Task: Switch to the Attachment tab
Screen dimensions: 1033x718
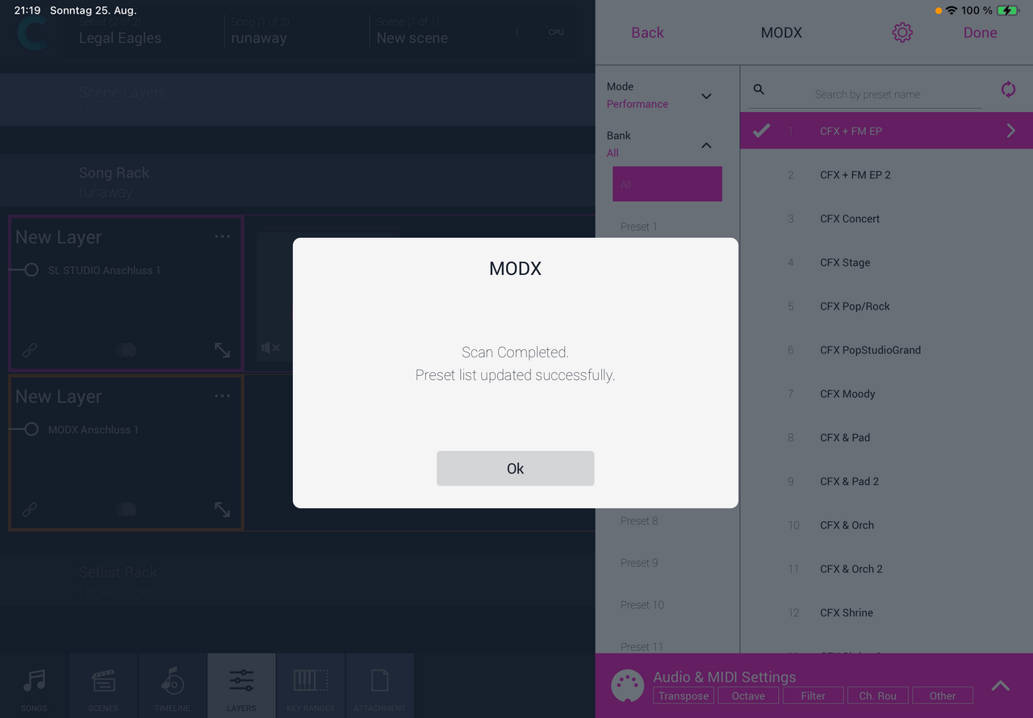Action: 380,686
